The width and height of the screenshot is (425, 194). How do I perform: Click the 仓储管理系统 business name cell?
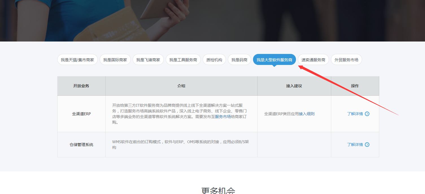tap(81, 145)
